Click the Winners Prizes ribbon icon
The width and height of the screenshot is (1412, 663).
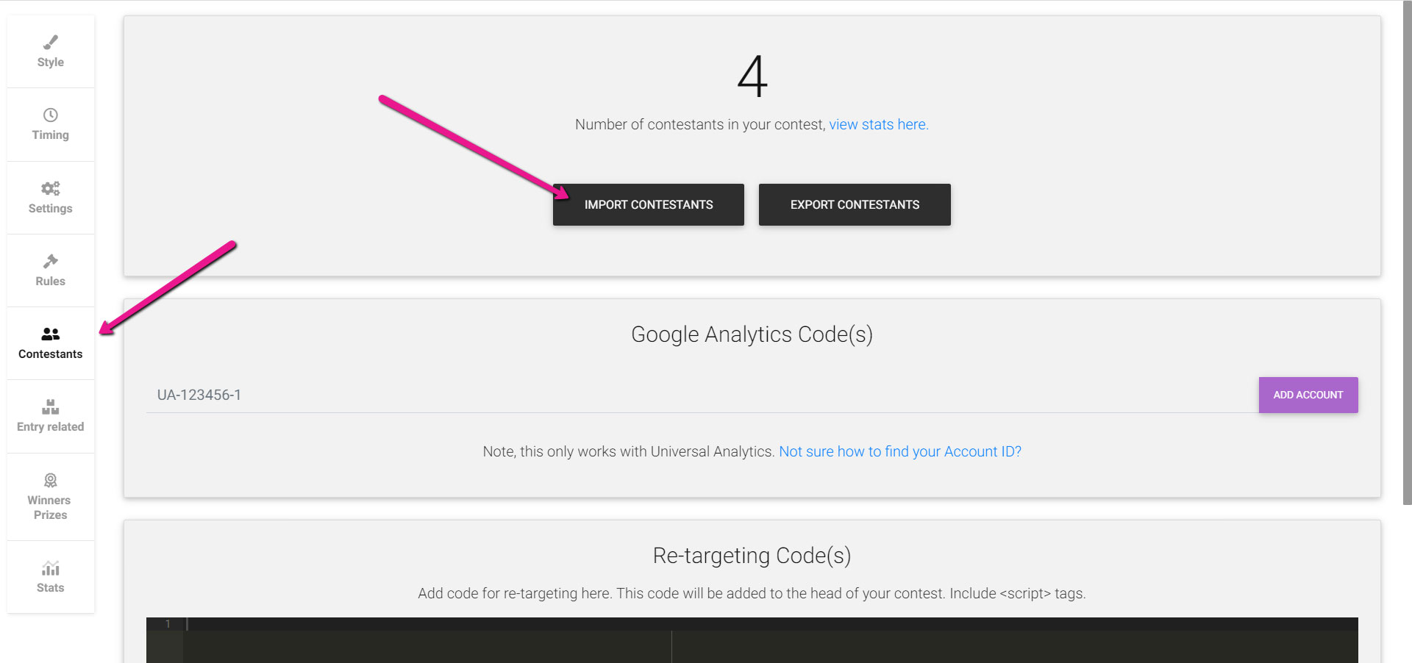51,480
